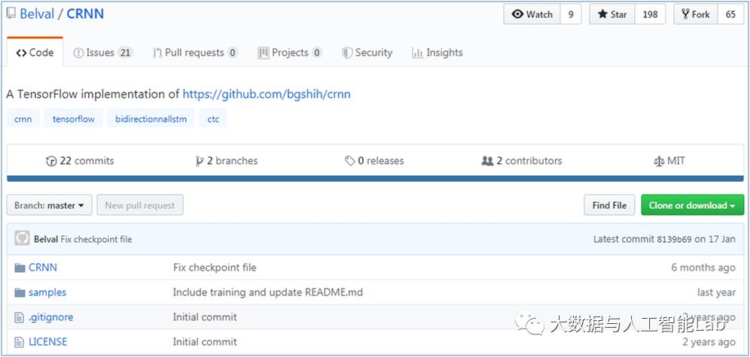View the 2 branches list

227,161
